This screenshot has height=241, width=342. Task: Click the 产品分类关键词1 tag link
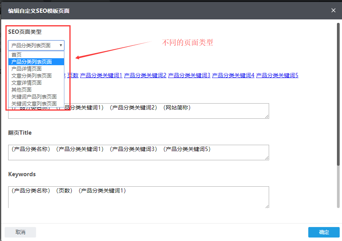(101, 75)
